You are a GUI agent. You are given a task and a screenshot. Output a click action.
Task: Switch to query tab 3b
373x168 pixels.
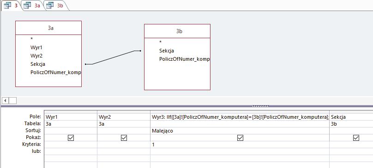(x=56, y=6)
